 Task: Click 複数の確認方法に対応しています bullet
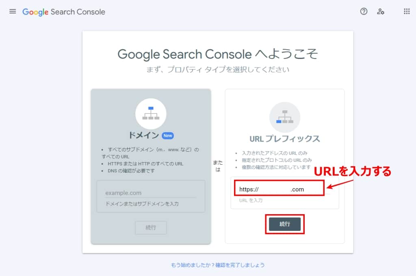pos(276,167)
